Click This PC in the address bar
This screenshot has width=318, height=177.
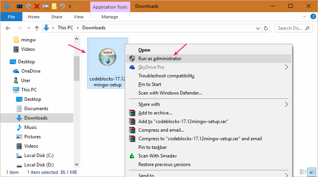65,28
